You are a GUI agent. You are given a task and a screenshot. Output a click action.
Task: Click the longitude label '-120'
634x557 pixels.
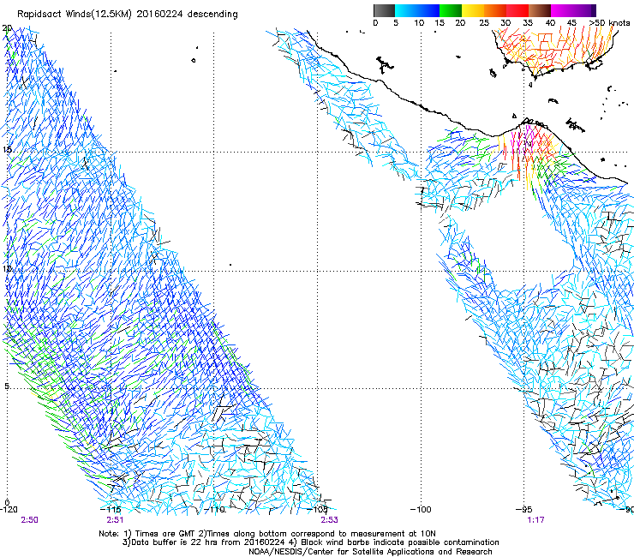(9, 509)
